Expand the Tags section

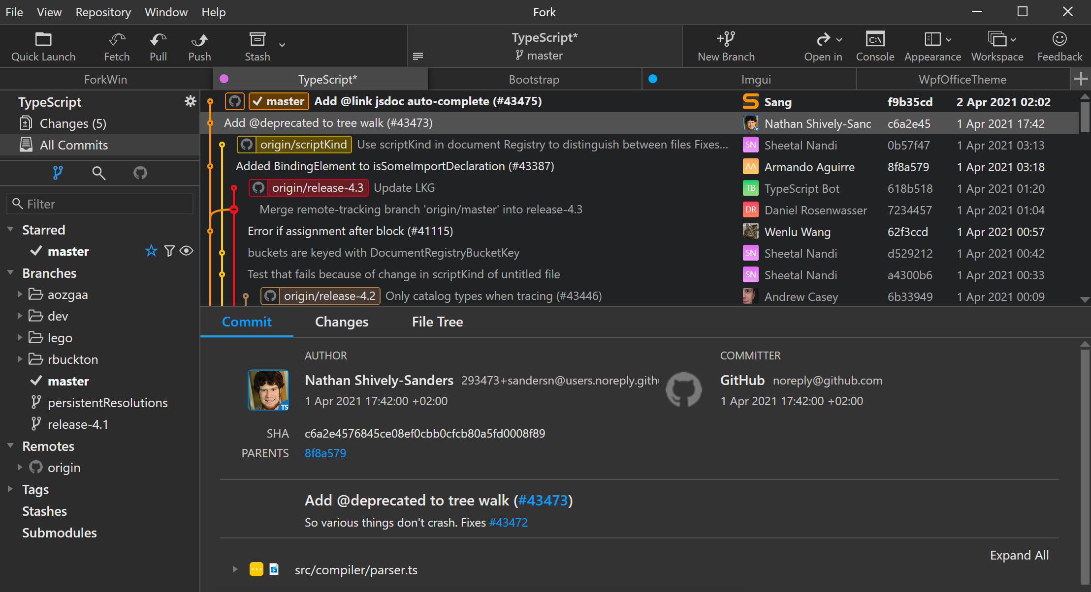(8, 489)
